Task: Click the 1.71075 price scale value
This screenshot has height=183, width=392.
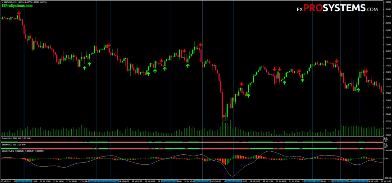Action: [x=387, y=51]
